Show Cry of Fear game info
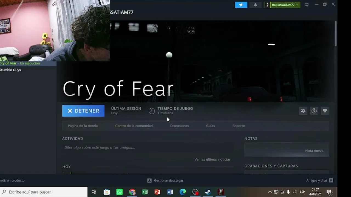Viewport: 351px width, 197px height. [314, 111]
